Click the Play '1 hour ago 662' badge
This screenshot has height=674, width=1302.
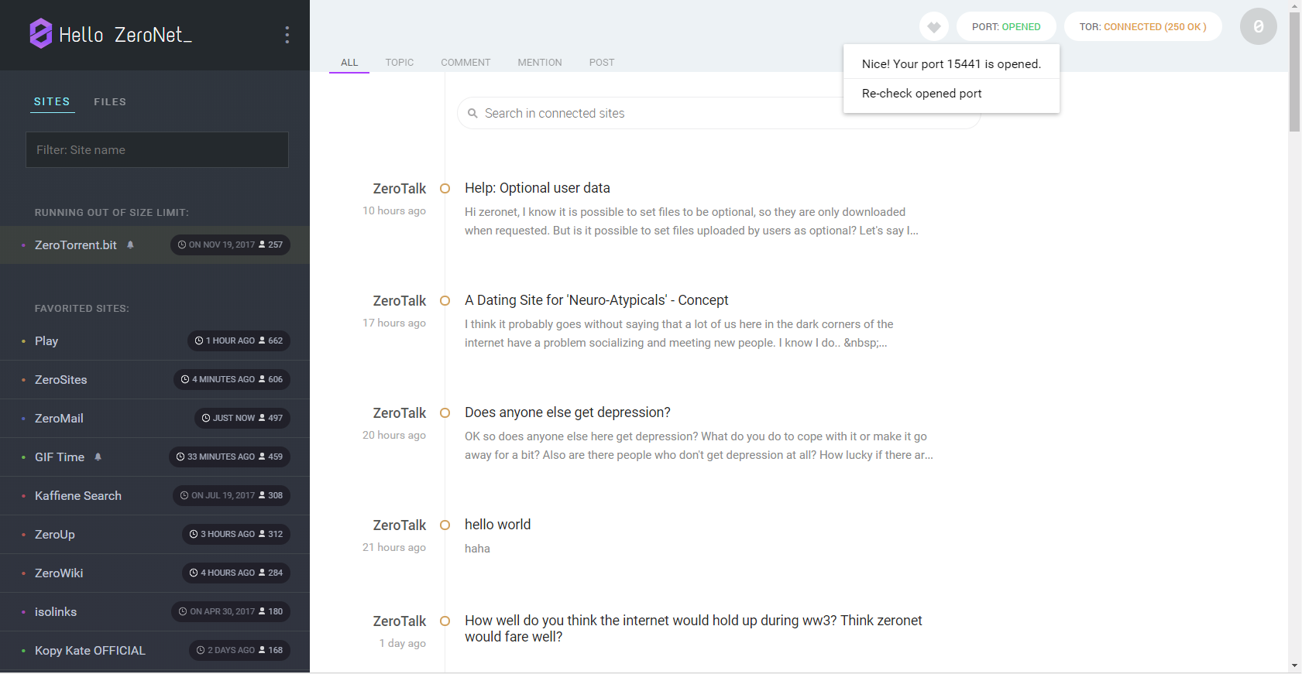(239, 340)
